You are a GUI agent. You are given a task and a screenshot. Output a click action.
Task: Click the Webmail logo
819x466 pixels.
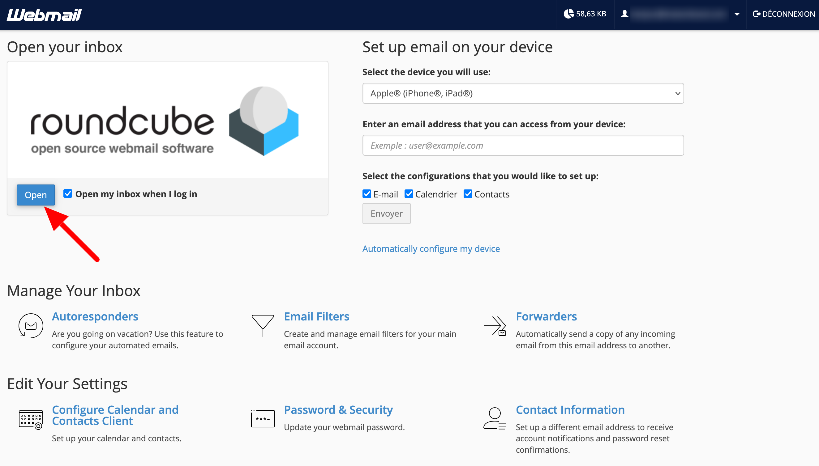(44, 15)
